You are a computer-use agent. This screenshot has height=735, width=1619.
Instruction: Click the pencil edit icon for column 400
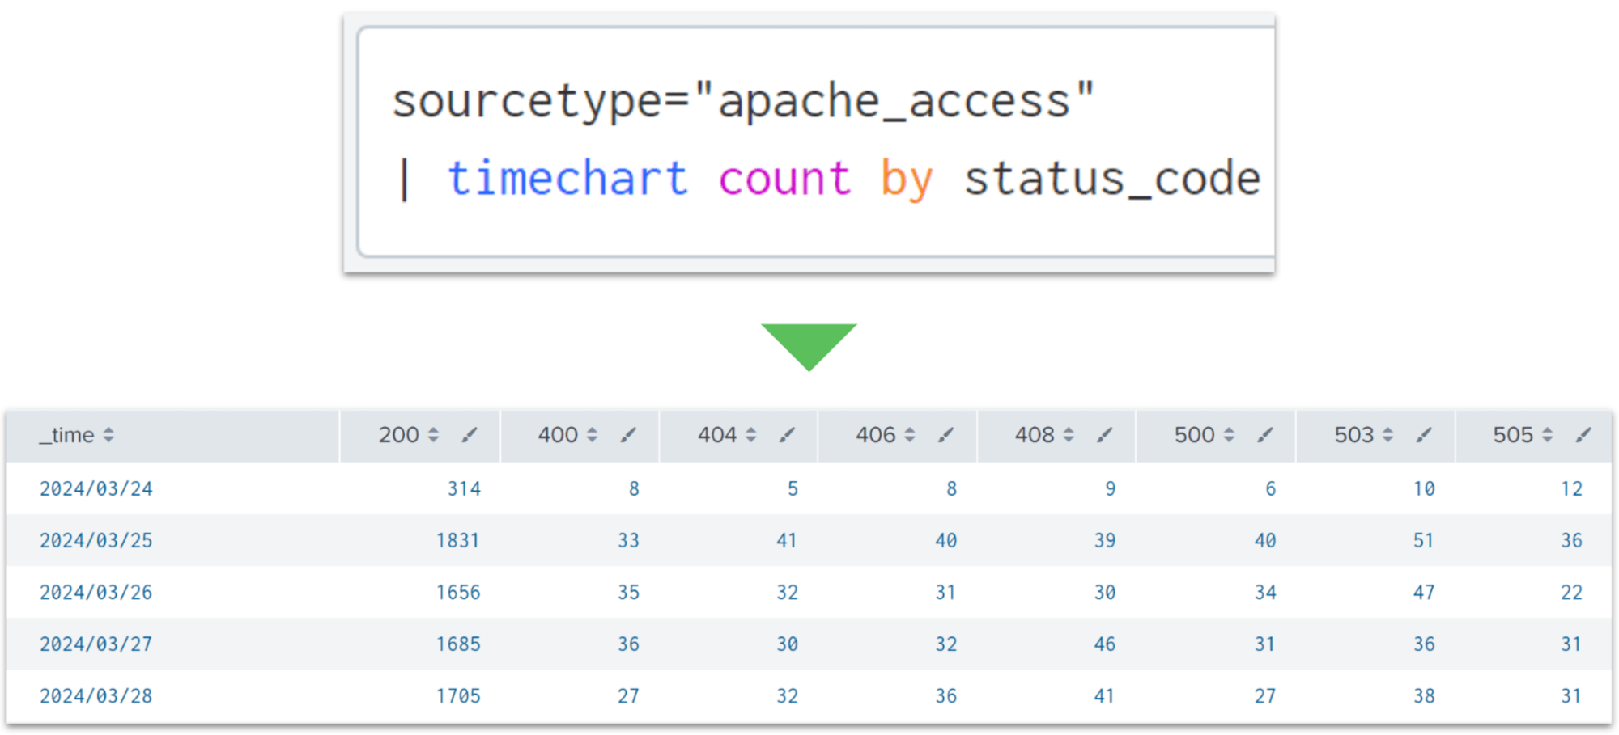(628, 435)
